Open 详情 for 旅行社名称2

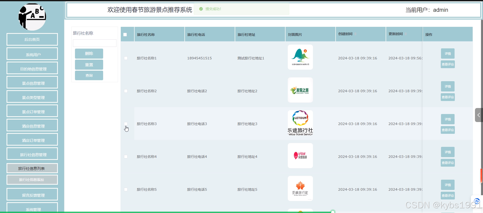448,86
